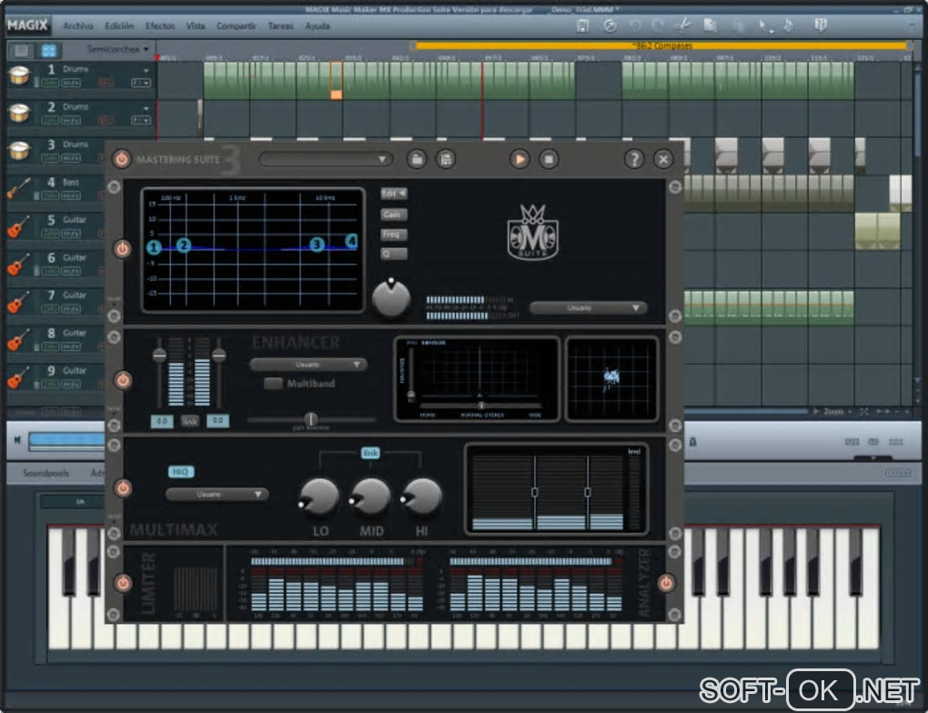
Task: Open the Enhancer Usuario preset dropdown
Action: pyautogui.click(x=308, y=365)
